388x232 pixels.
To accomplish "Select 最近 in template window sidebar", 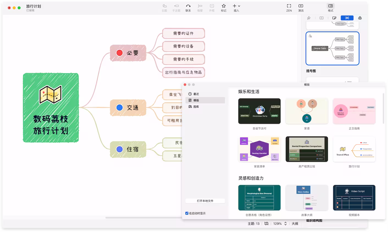I will (196, 94).
